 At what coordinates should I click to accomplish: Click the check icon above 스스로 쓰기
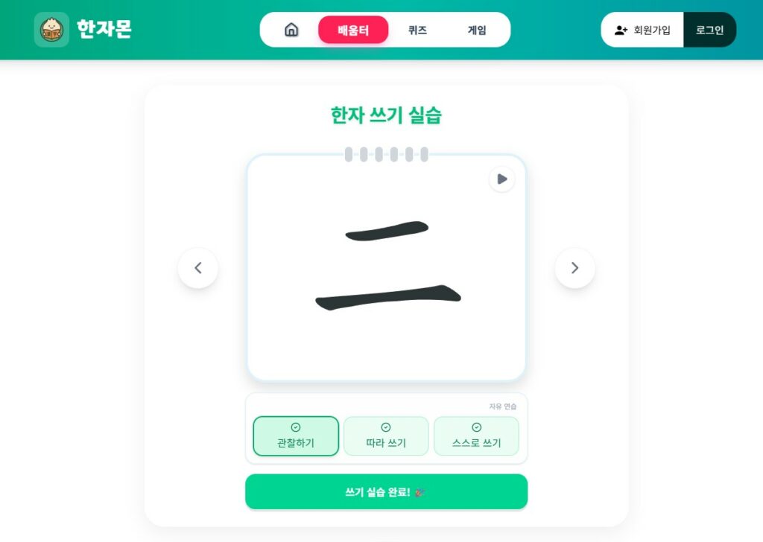click(x=476, y=427)
